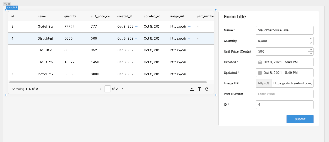Screen dimensions: 329x142
Task: Expand ellipsis in Introduction name cell
Action: 57,74
